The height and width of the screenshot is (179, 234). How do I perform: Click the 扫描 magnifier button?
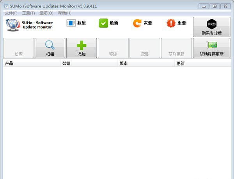click(50, 48)
